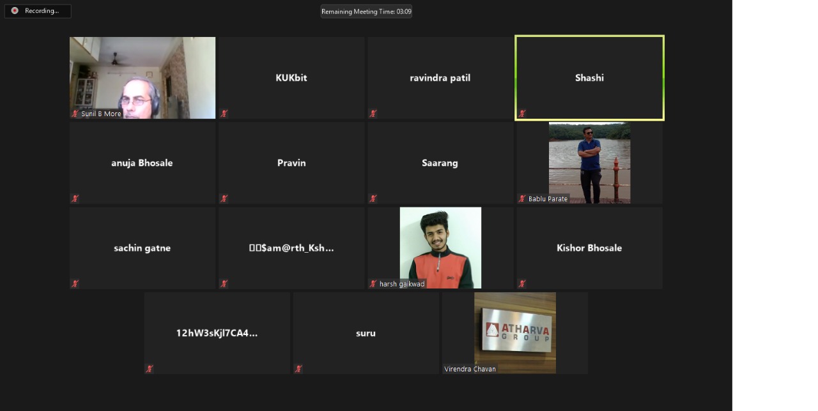Click the muted mic icon on ravindra patil tile
This screenshot has height=411, width=818.
point(373,114)
